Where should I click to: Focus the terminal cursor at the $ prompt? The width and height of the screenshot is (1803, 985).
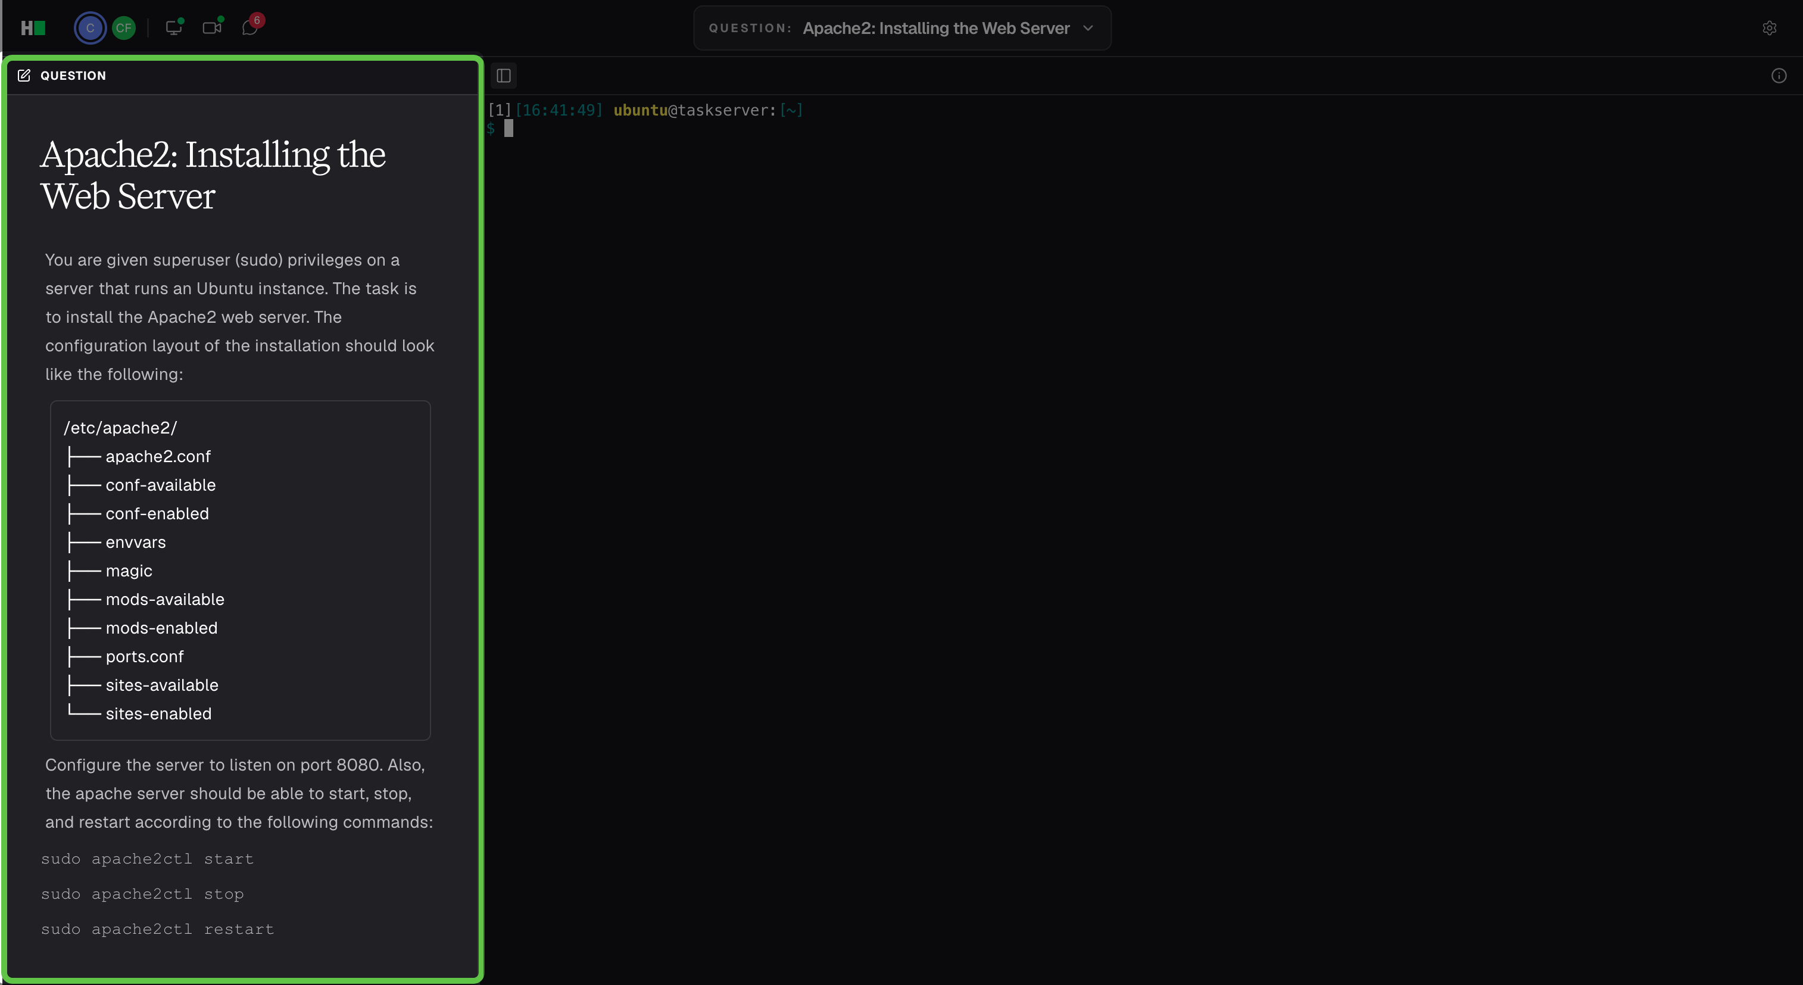pos(509,129)
